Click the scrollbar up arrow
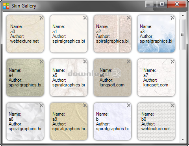This screenshot has height=146, width=189. coord(183,15)
